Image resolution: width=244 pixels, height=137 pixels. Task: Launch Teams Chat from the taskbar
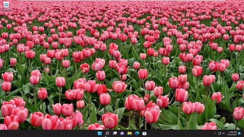click(122, 134)
